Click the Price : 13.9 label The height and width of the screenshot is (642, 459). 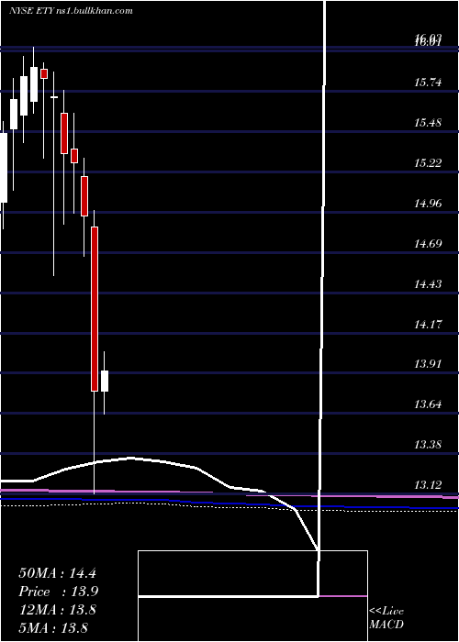58,592
